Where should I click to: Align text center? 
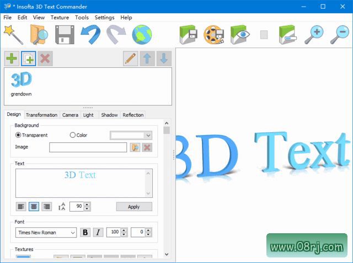34,207
